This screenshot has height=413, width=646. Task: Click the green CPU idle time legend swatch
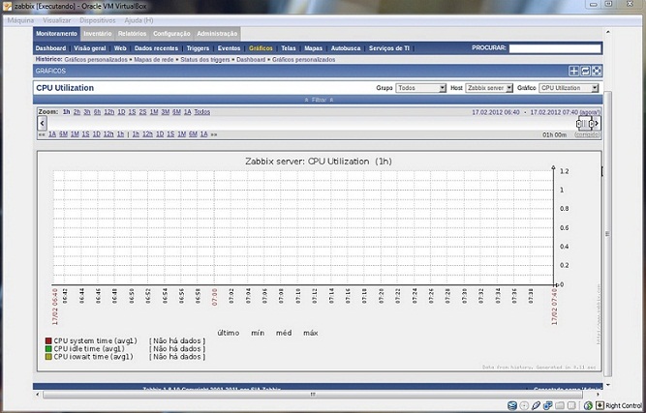click(48, 349)
